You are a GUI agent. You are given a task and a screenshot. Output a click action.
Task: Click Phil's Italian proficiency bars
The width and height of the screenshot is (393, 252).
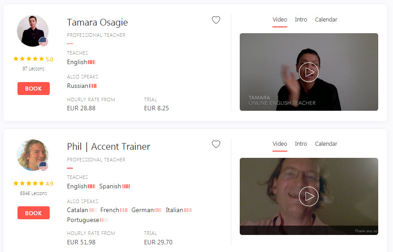[x=188, y=210]
